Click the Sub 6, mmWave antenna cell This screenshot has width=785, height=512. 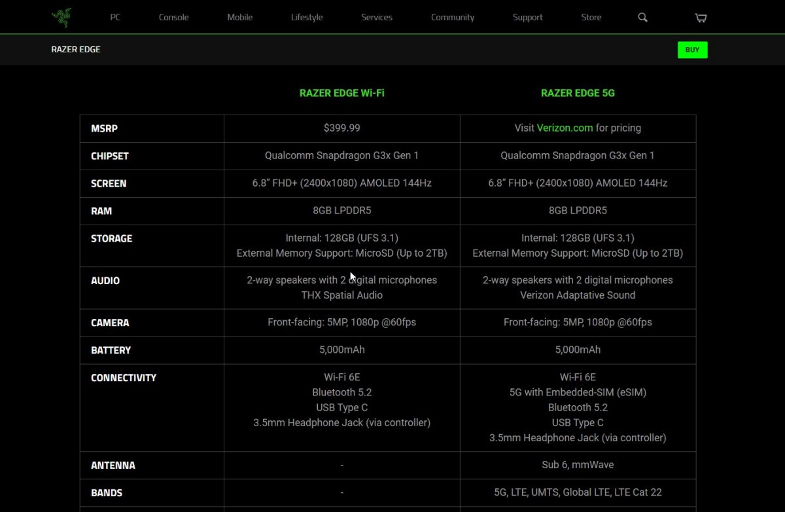pos(578,465)
